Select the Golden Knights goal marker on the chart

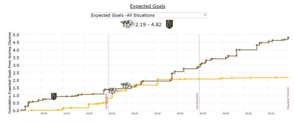(54, 97)
